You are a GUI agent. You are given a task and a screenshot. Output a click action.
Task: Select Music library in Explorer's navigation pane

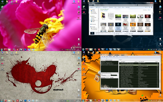click(x=93, y=19)
